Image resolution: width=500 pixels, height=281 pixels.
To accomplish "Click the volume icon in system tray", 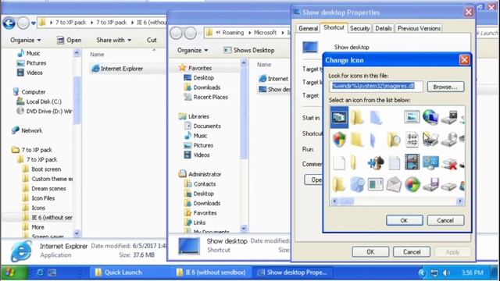I will coord(446,272).
